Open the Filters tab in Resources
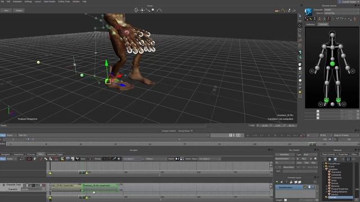 (x=354, y=154)
